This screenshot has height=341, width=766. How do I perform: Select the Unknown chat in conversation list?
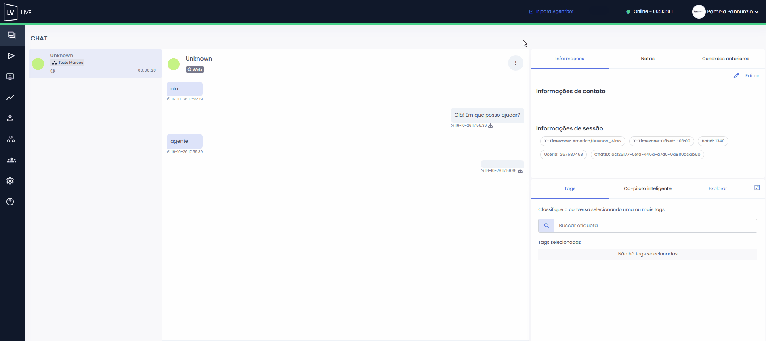(x=95, y=64)
